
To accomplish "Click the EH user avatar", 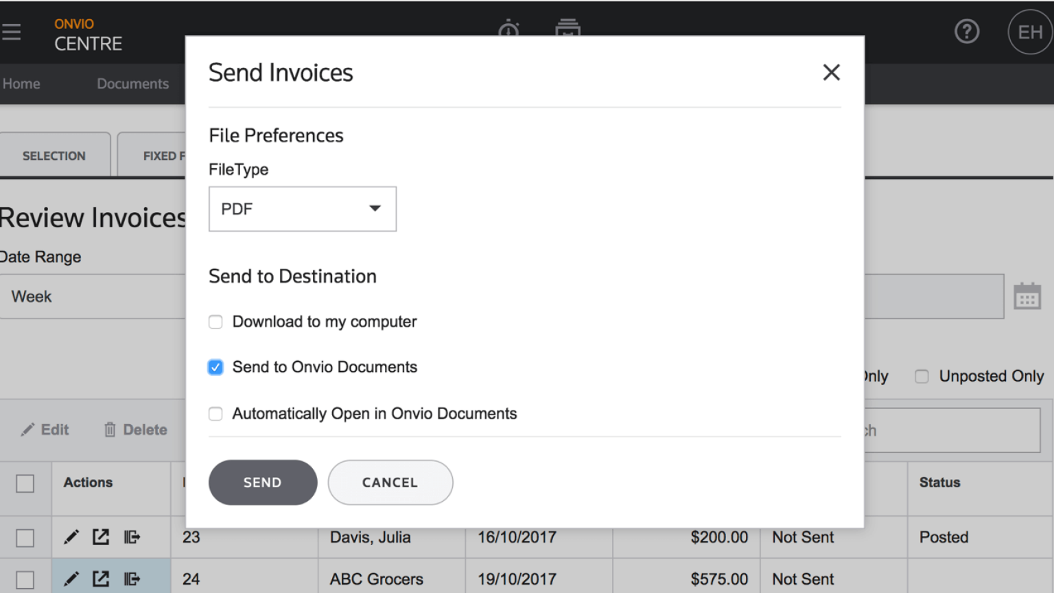I will [x=1029, y=32].
